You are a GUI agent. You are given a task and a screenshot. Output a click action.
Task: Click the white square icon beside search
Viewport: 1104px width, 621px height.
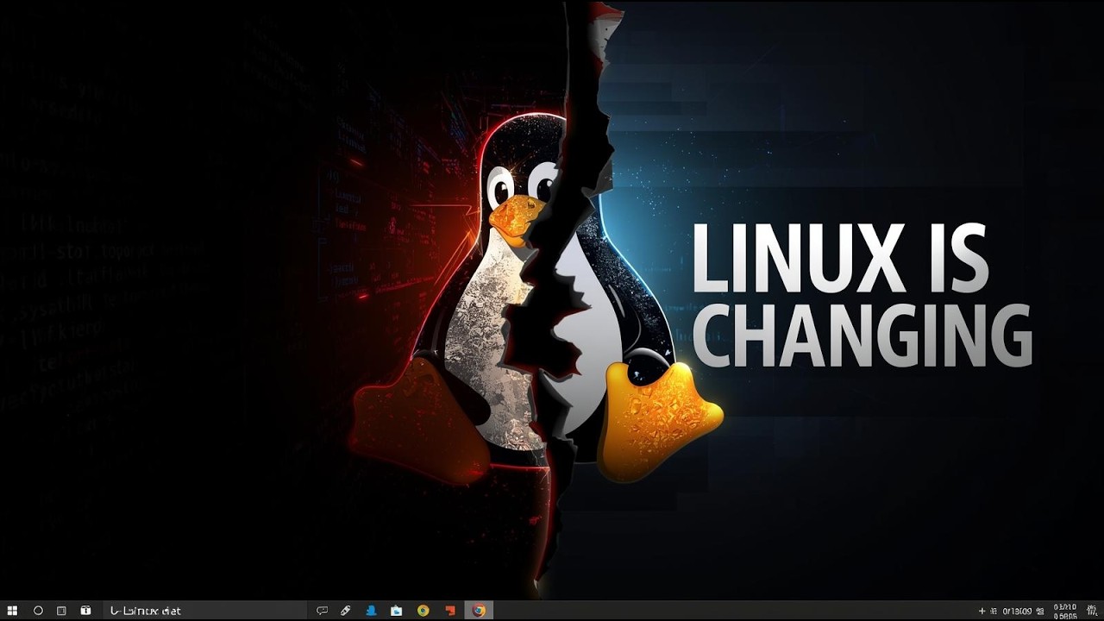click(x=85, y=611)
